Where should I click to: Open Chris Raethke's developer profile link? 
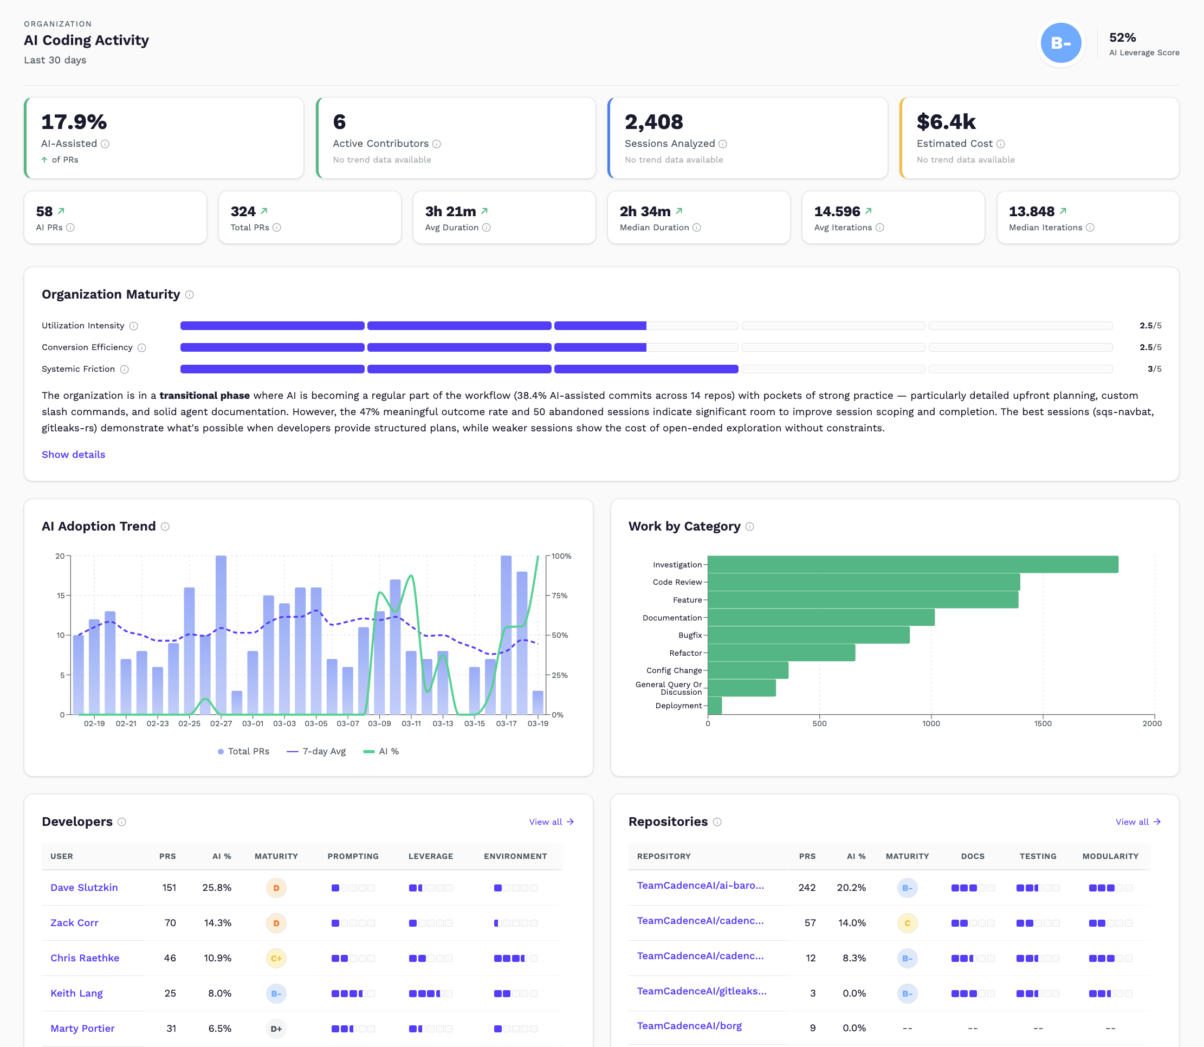point(85,958)
